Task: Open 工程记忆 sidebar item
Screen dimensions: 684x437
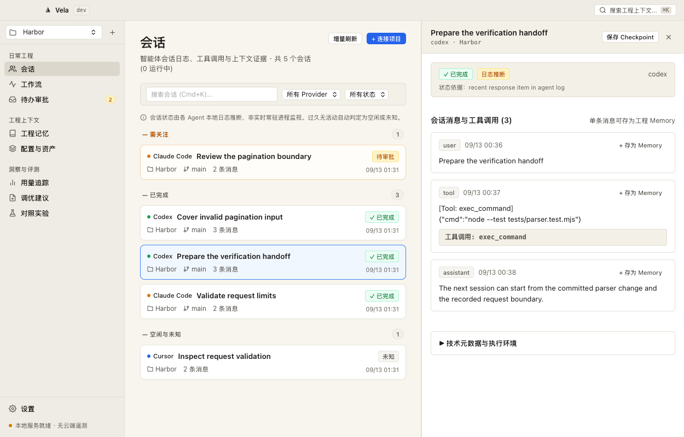Action: click(x=62, y=133)
